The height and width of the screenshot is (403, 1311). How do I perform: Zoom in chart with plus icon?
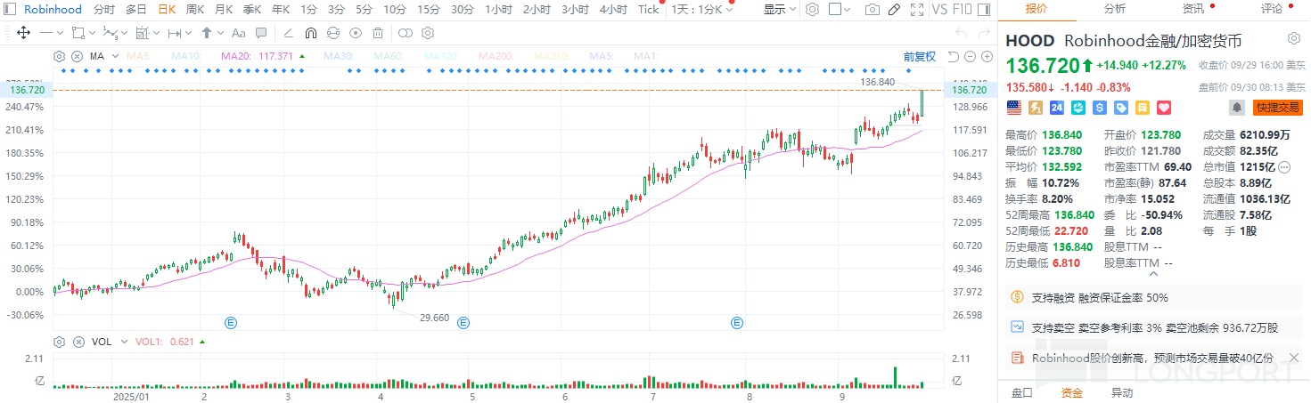pyautogui.click(x=986, y=57)
